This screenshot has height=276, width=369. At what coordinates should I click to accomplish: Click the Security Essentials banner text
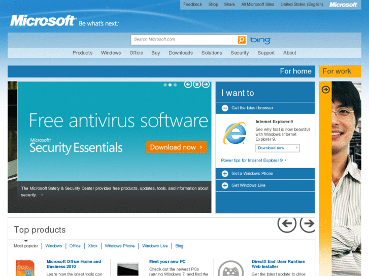[x=76, y=146]
